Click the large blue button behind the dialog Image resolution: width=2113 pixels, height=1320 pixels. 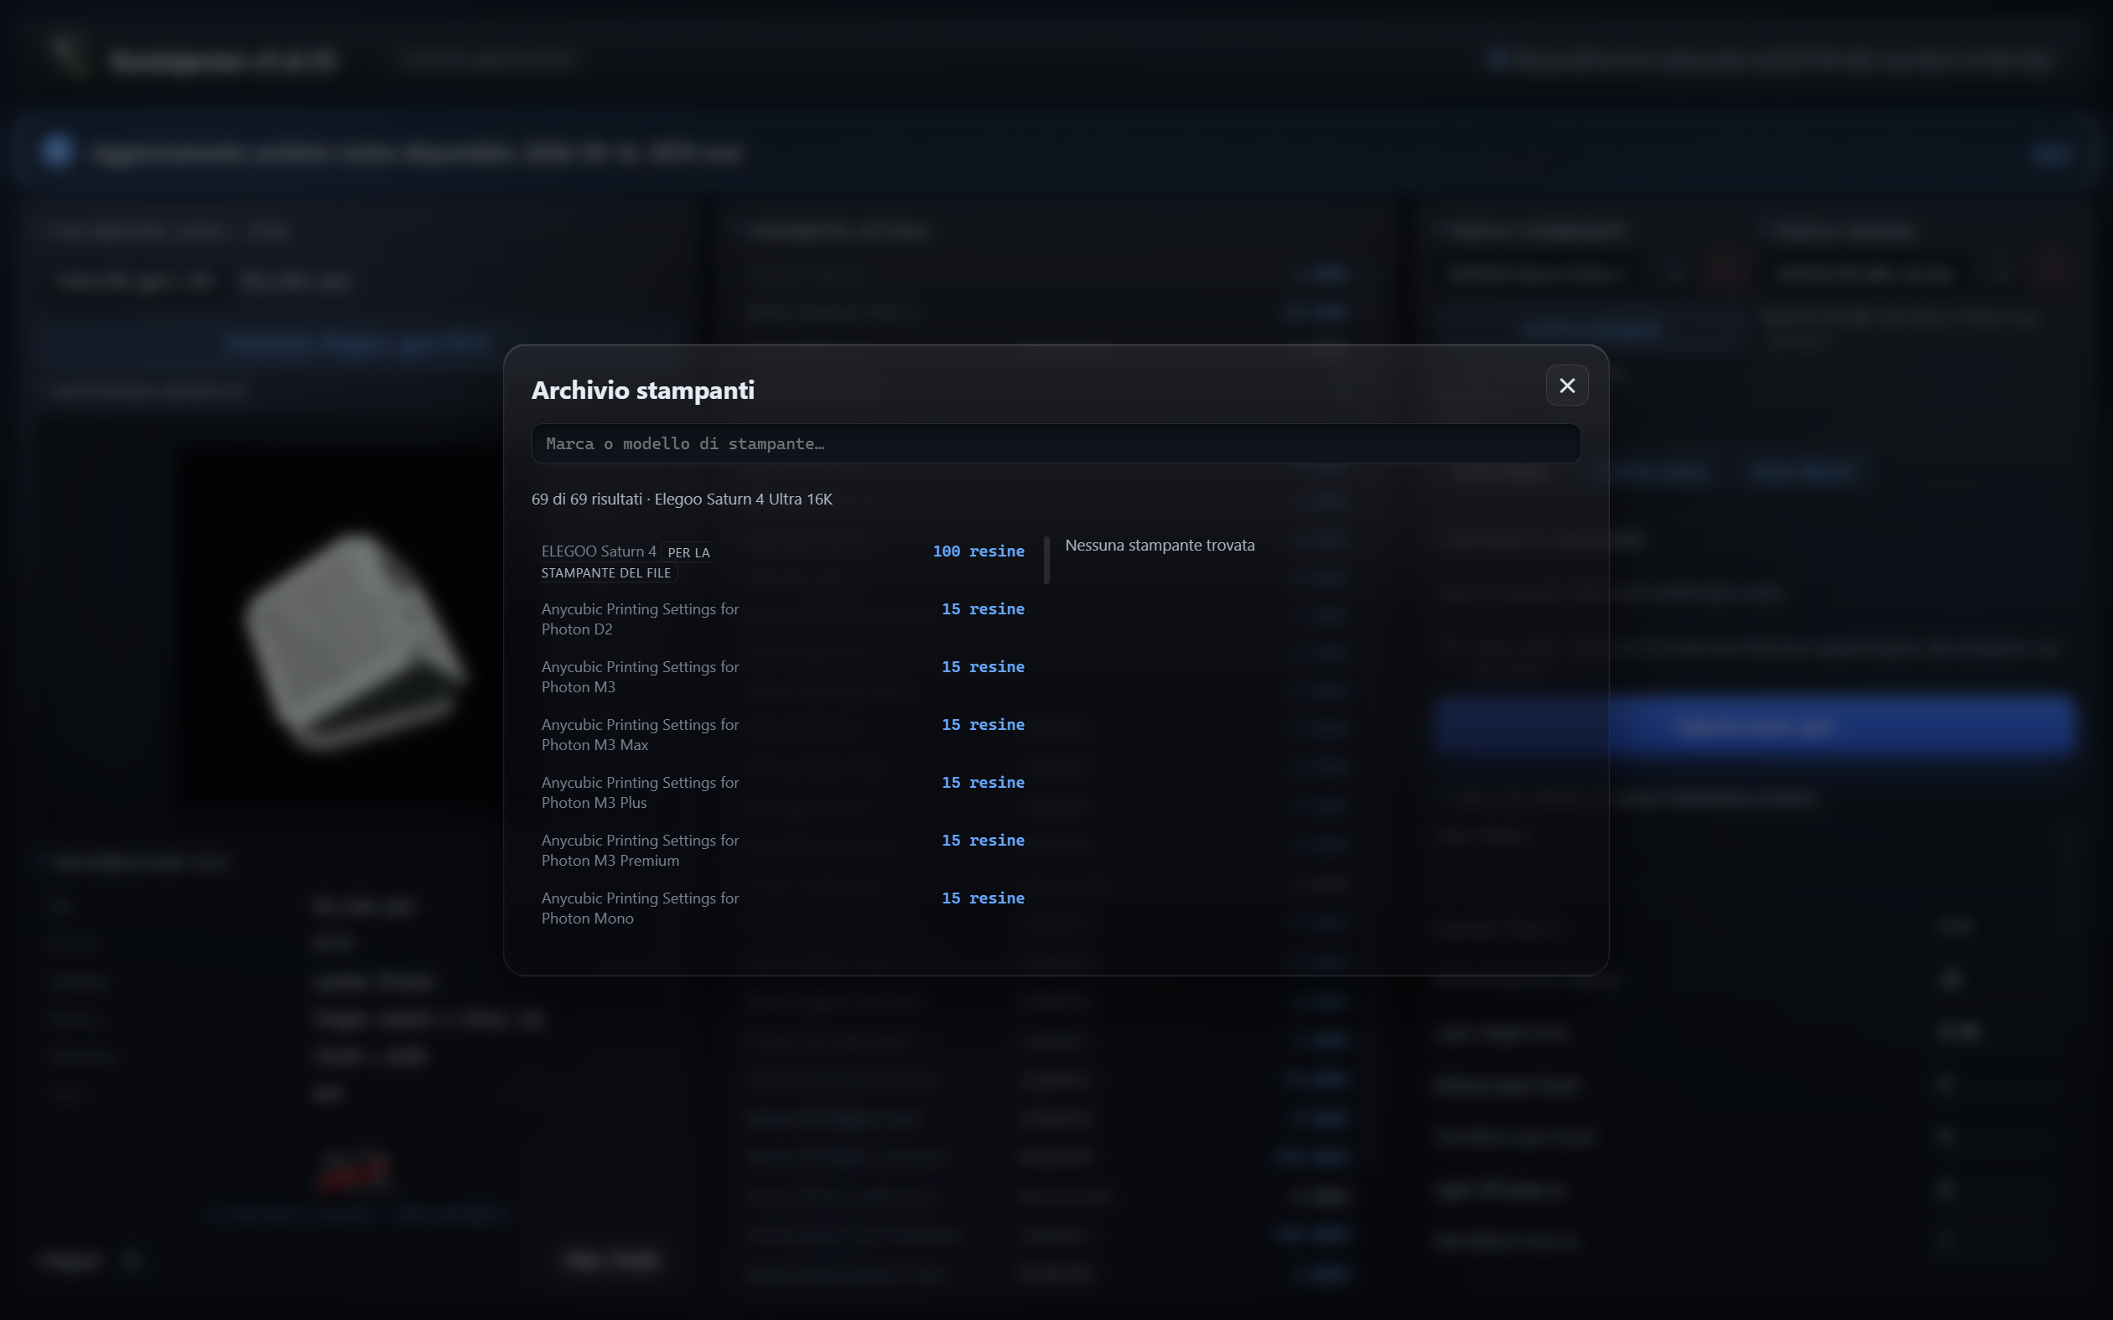[x=1753, y=725]
